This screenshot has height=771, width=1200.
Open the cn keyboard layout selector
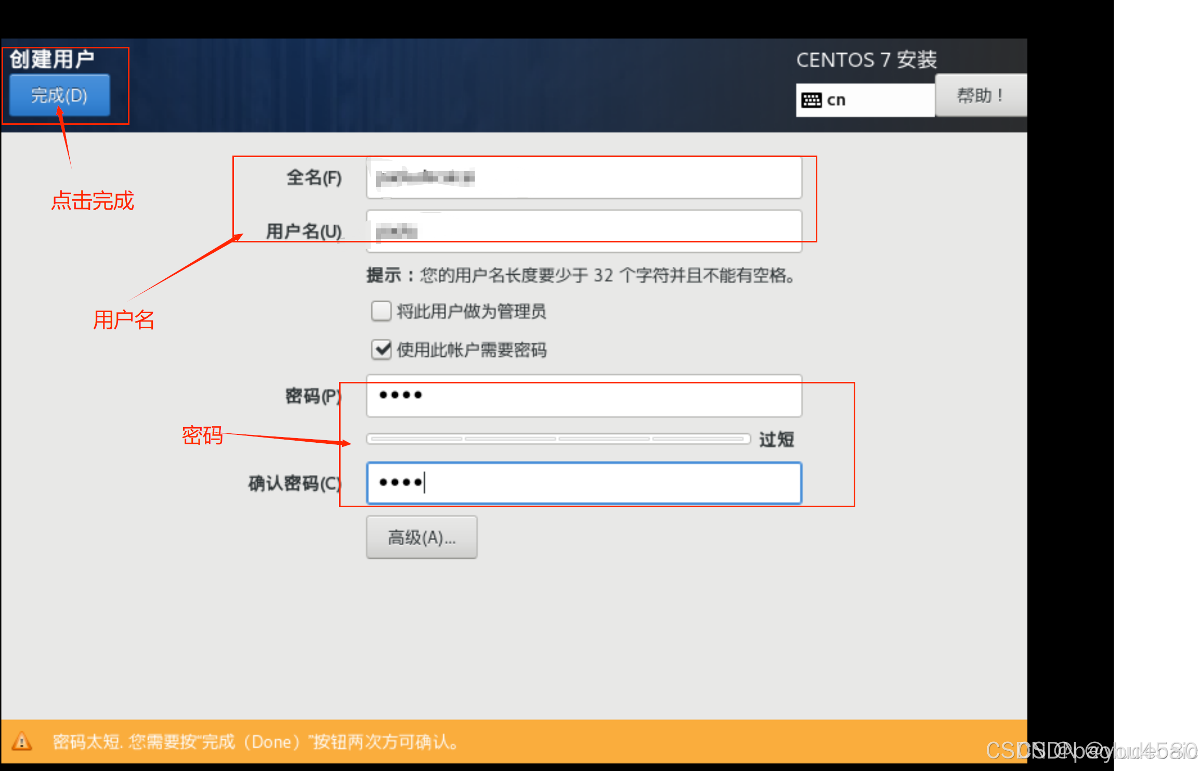click(x=865, y=100)
